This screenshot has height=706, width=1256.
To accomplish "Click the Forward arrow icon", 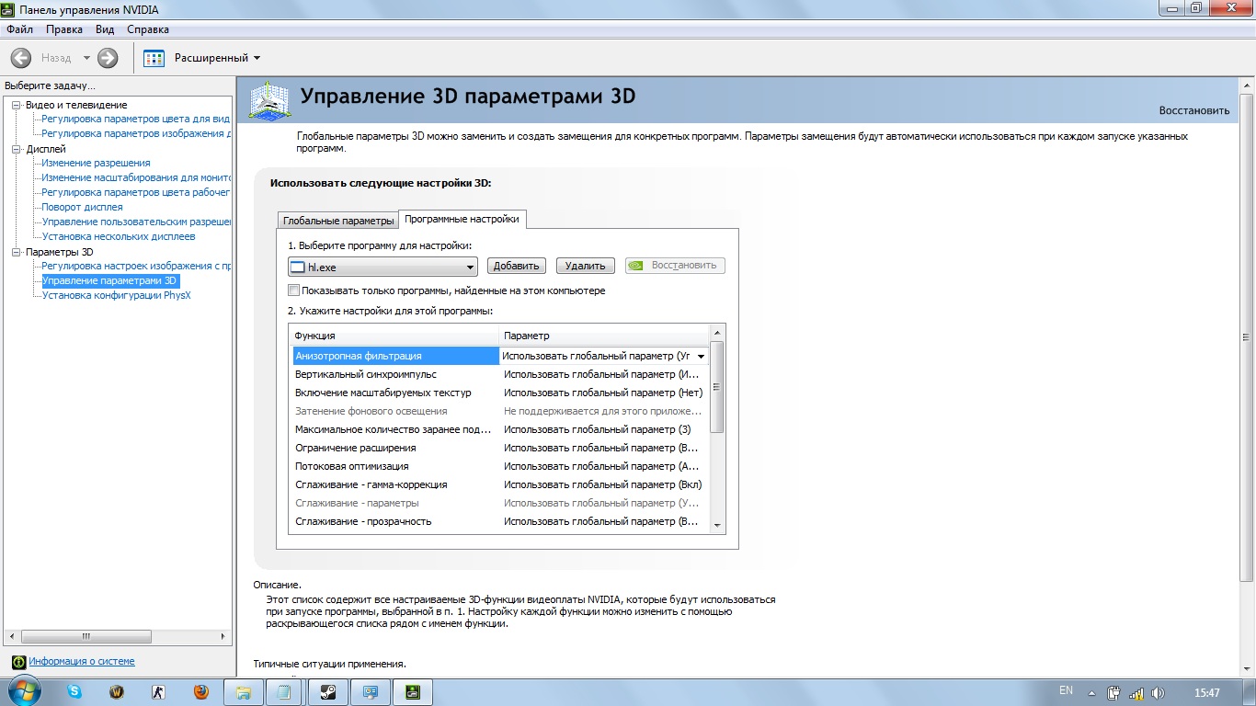I will 108,58.
